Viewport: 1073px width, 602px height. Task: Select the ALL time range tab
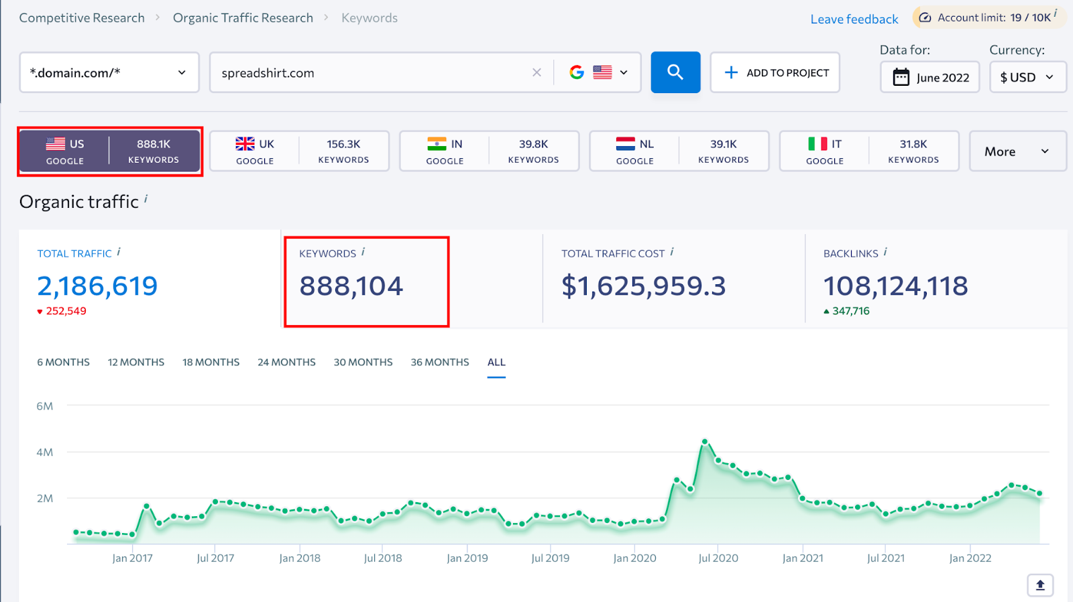click(496, 362)
